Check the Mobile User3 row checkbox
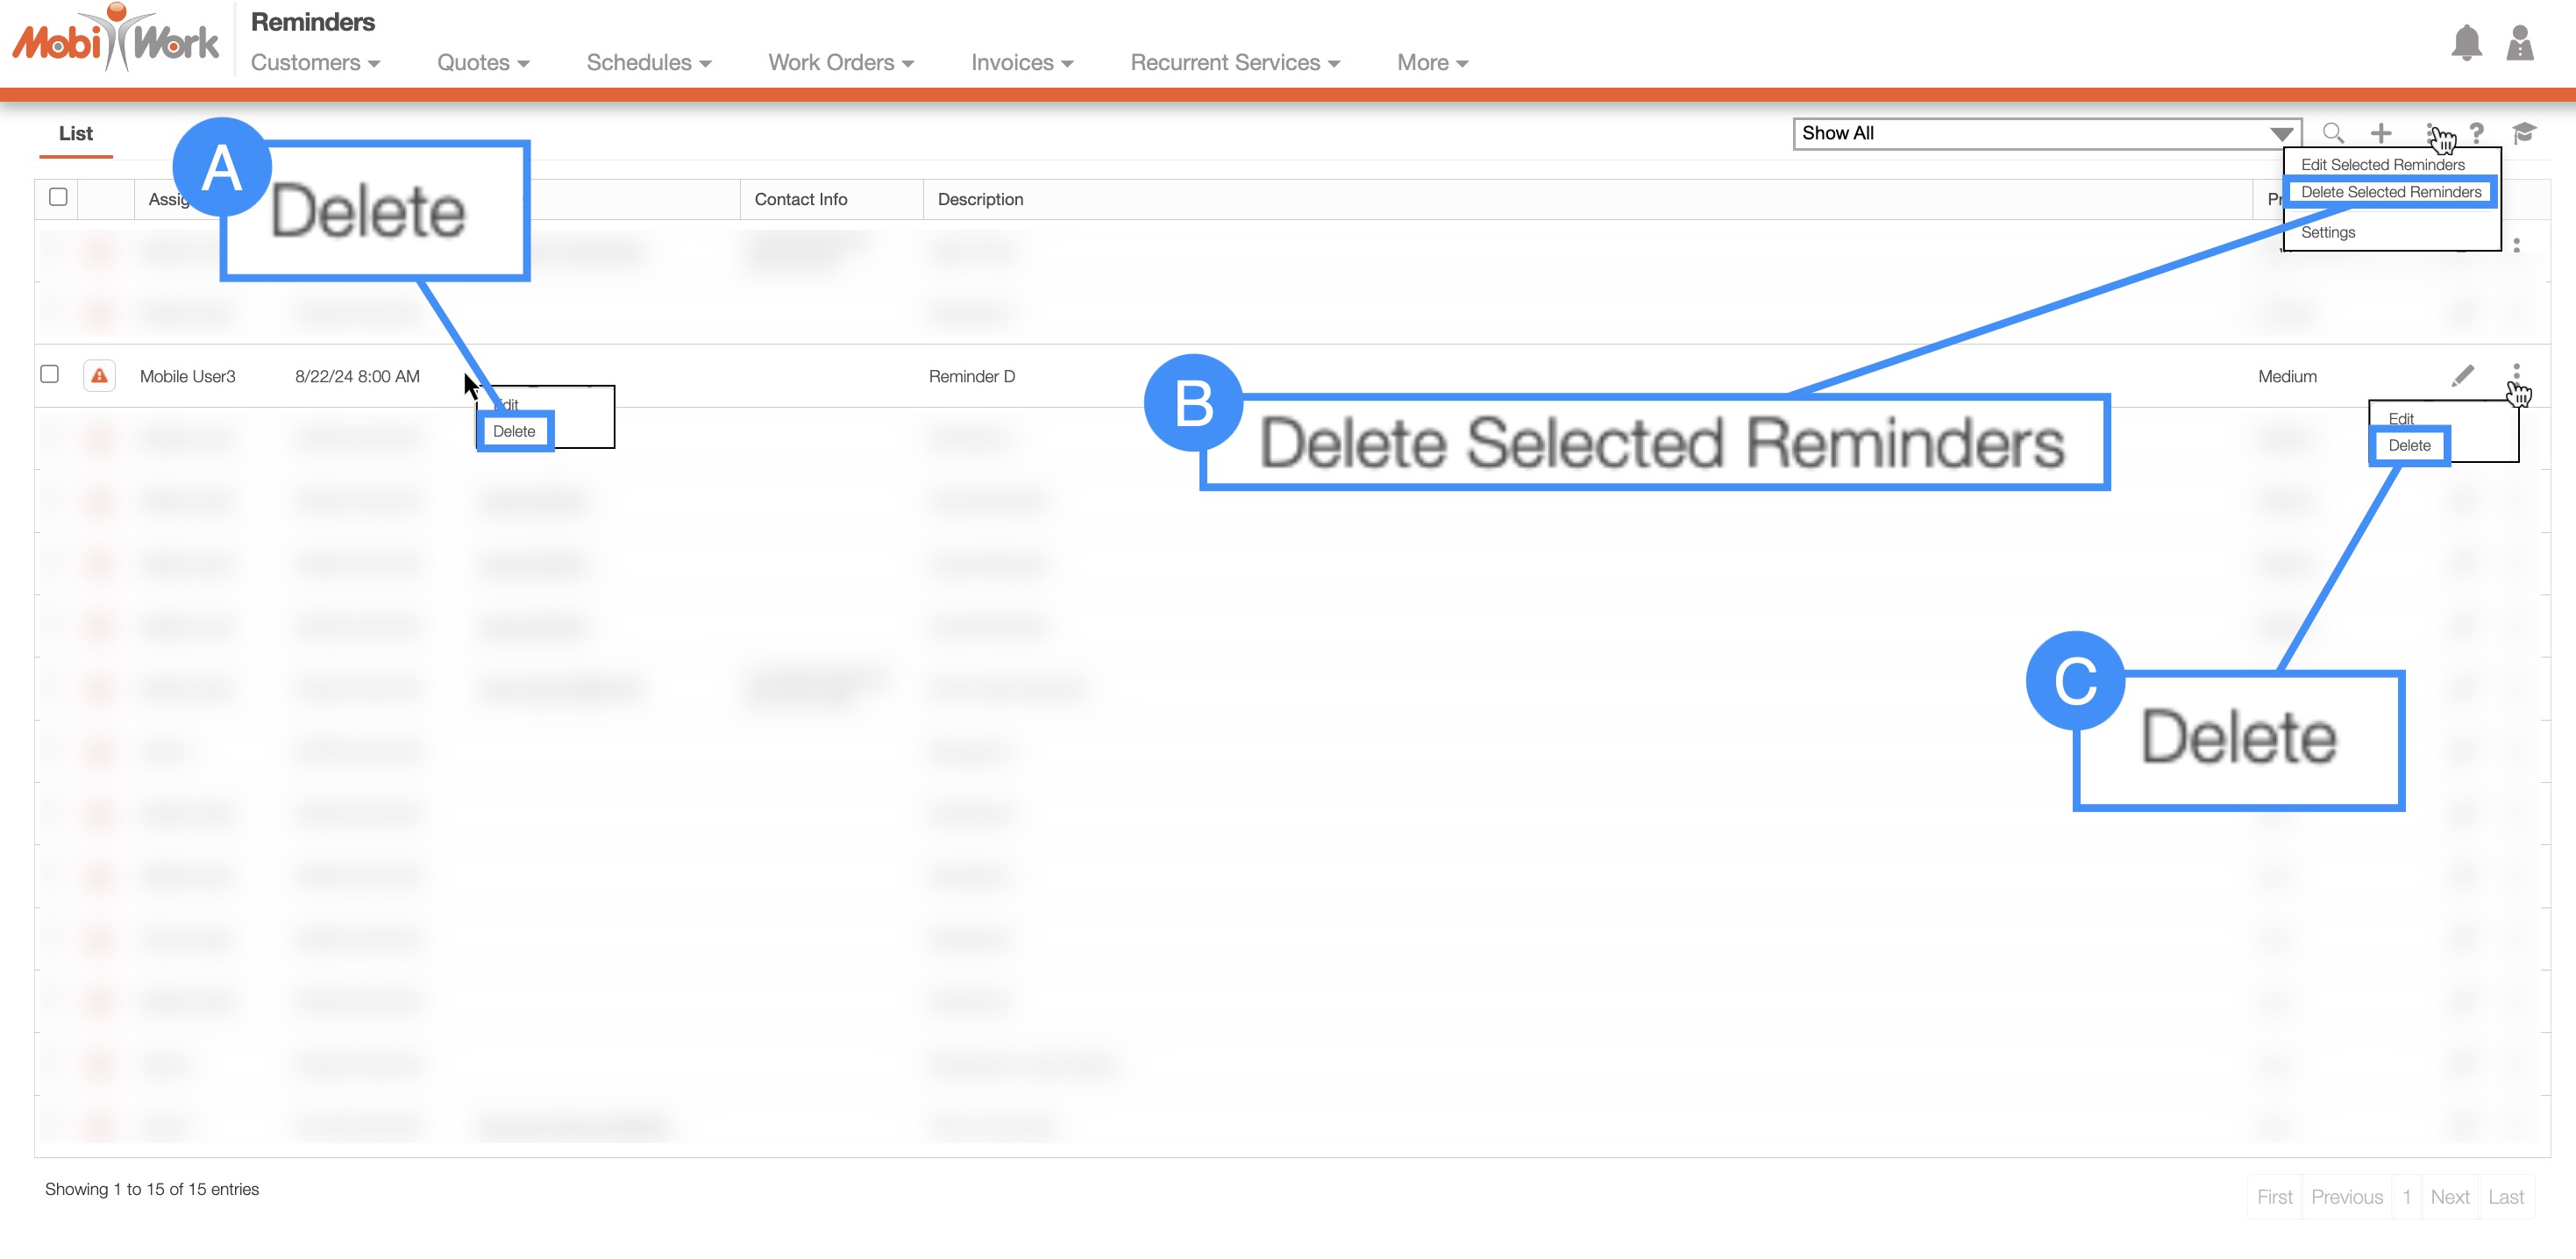Image resolution: width=2576 pixels, height=1259 pixels. tap(49, 374)
